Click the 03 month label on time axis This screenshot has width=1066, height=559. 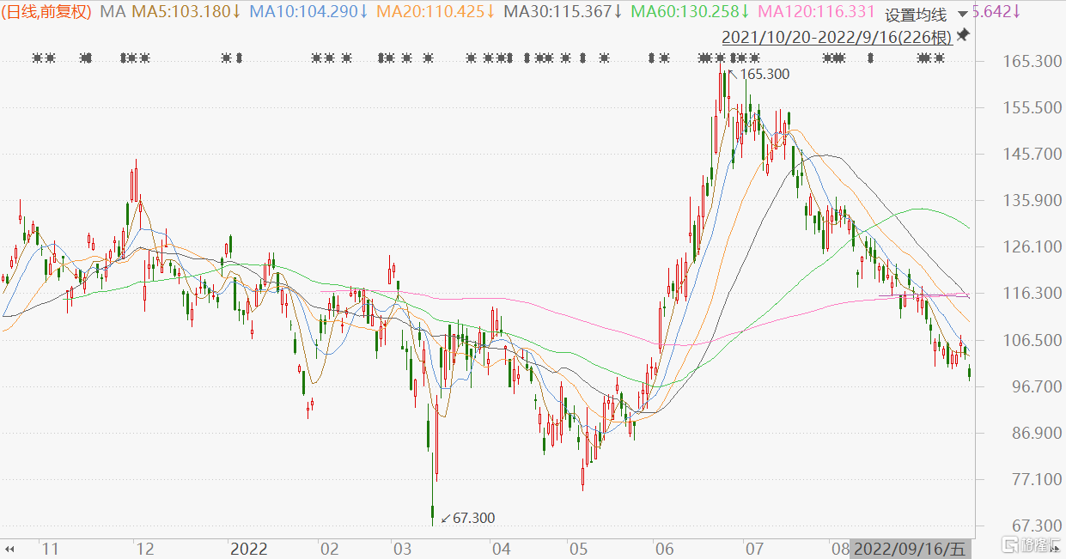pyautogui.click(x=401, y=548)
